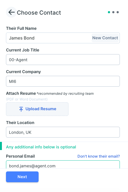Image resolution: width=128 pixels, height=192 pixels.
Task: Continue with the Next button
Action: pos(22,177)
